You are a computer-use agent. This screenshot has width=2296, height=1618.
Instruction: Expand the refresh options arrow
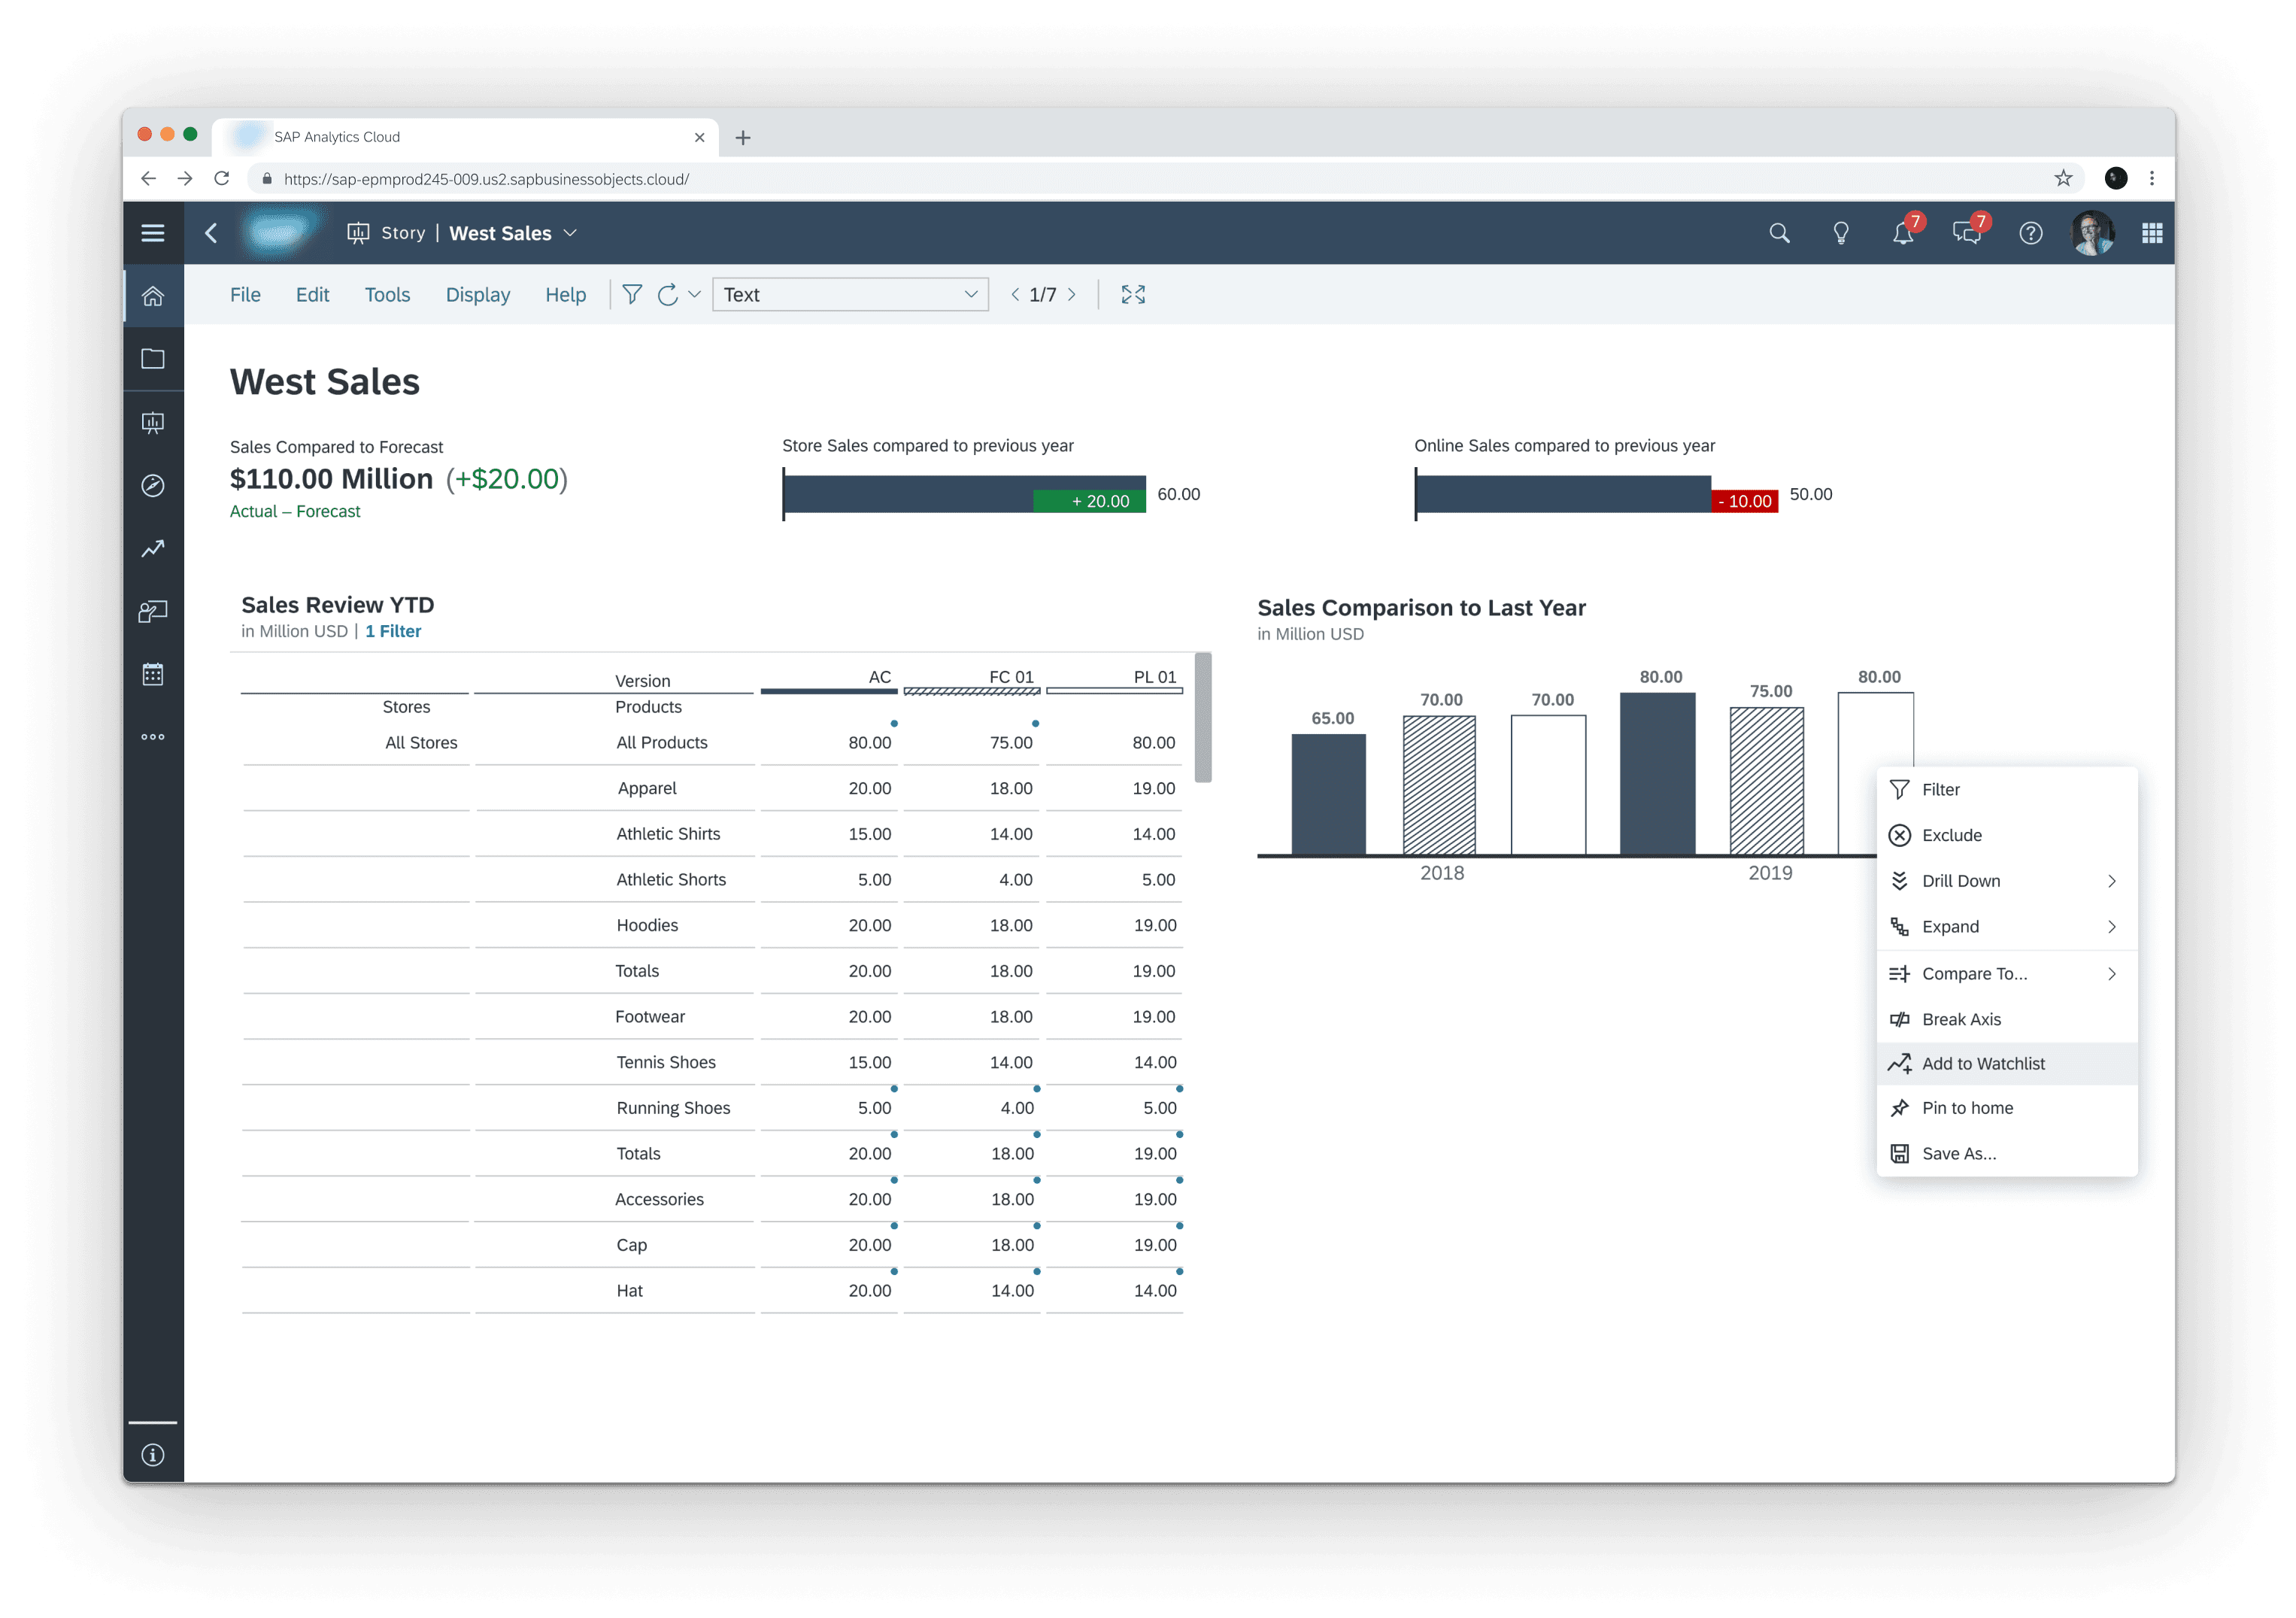click(x=695, y=294)
